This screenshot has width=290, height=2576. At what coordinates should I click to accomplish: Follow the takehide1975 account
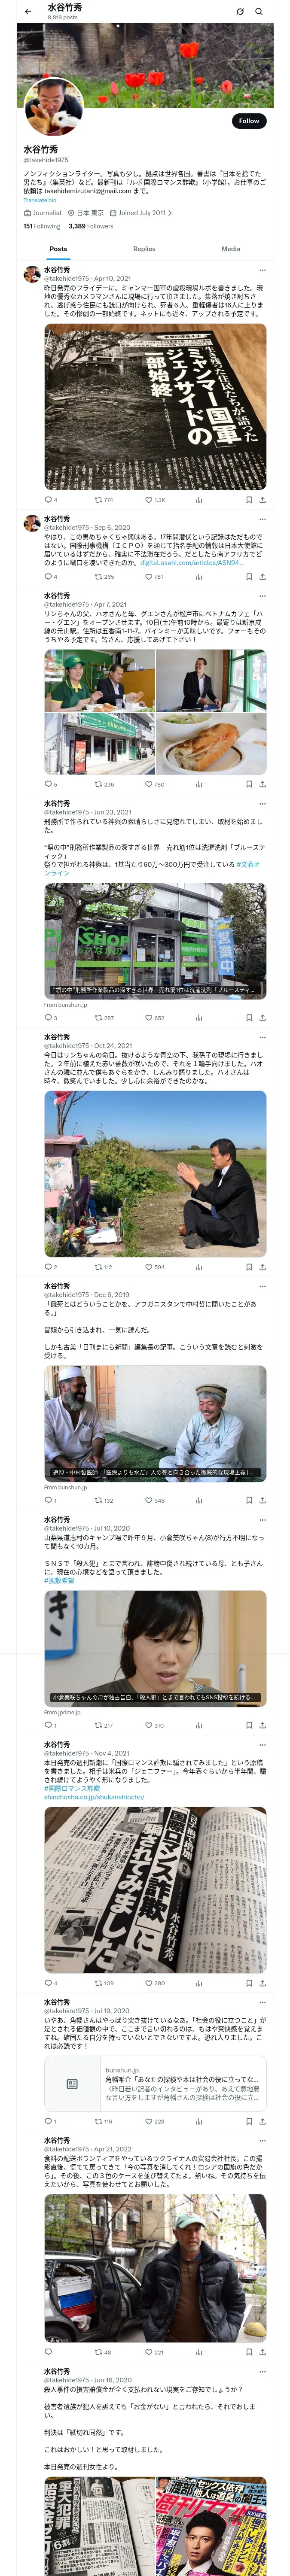pos(249,121)
